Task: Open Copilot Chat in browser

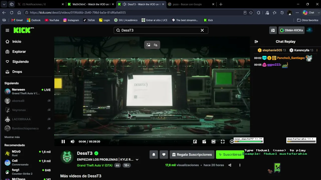Action: 309,12
